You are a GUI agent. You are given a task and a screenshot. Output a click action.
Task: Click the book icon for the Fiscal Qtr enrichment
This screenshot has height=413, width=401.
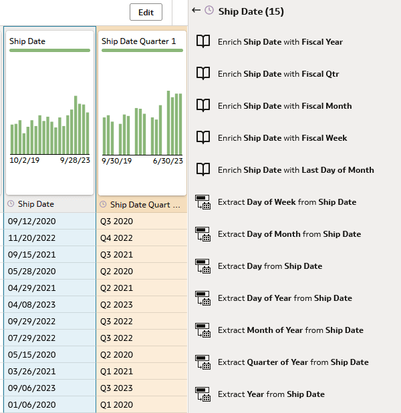pos(203,73)
